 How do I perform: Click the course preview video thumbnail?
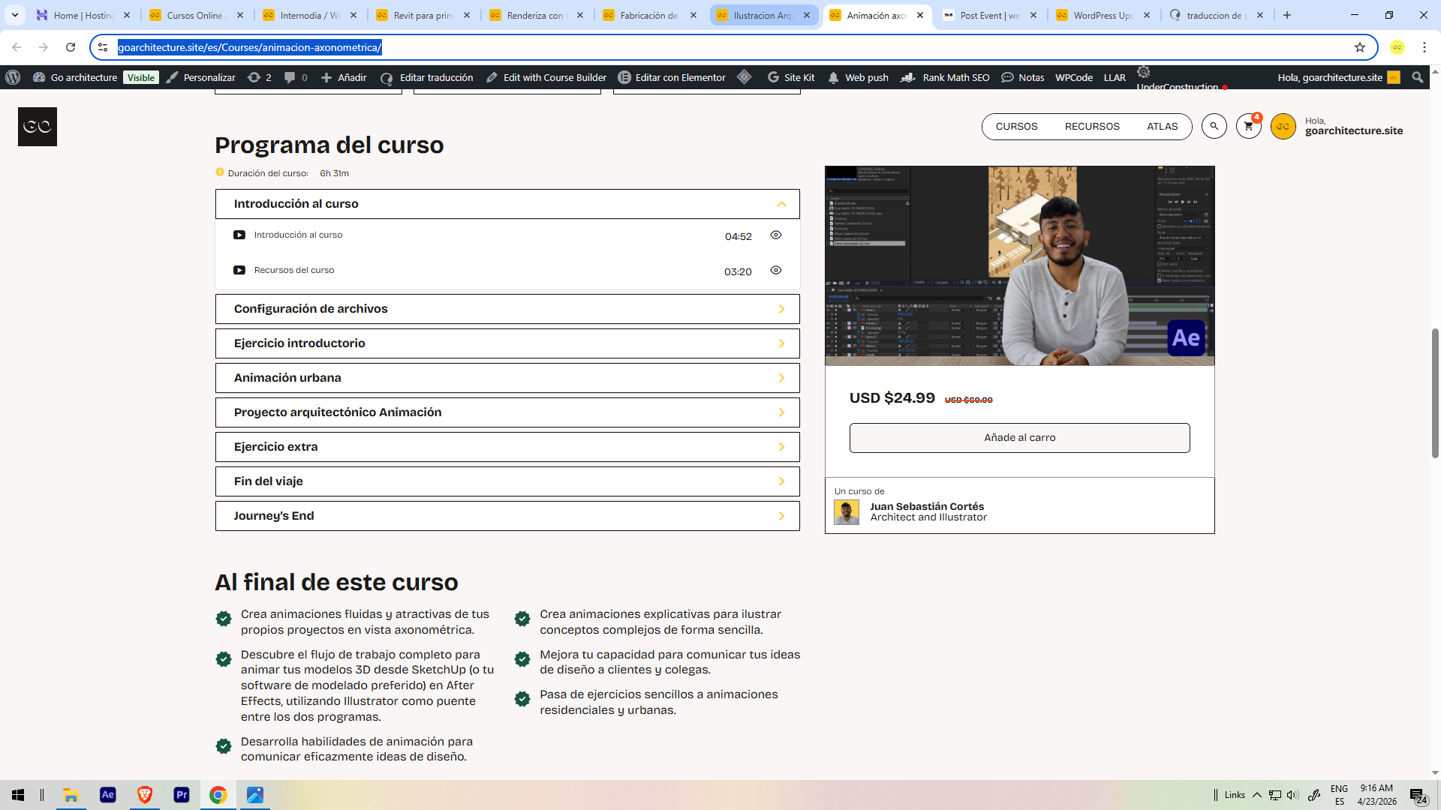tap(1019, 266)
